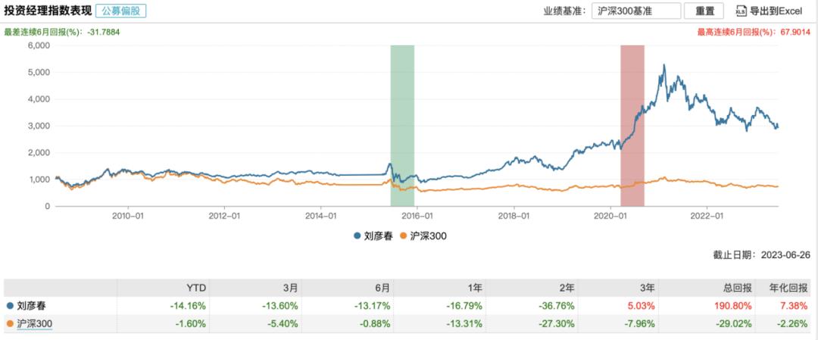Click the 年化回报 column header
Viewport: 818px width, 340px height.
[x=790, y=288]
